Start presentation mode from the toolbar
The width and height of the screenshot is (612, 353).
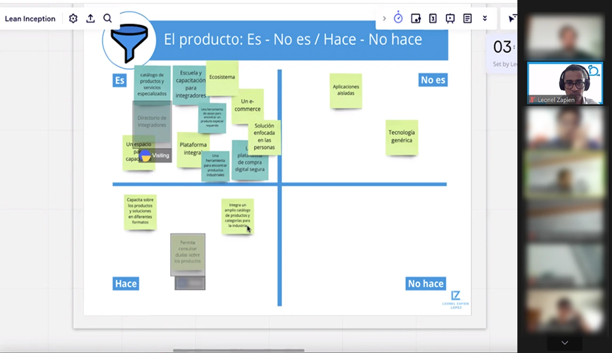tap(450, 18)
